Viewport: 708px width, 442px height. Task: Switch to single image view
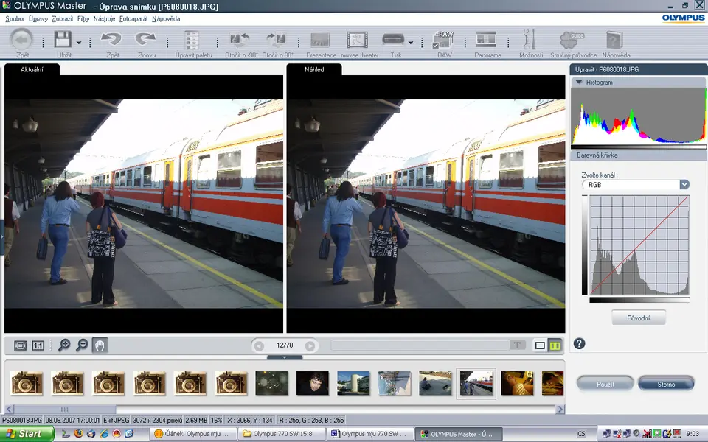(x=540, y=345)
